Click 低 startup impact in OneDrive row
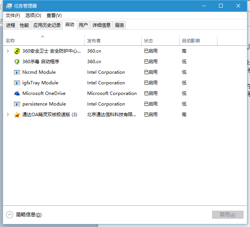The height and width of the screenshot is (227, 250). click(184, 93)
